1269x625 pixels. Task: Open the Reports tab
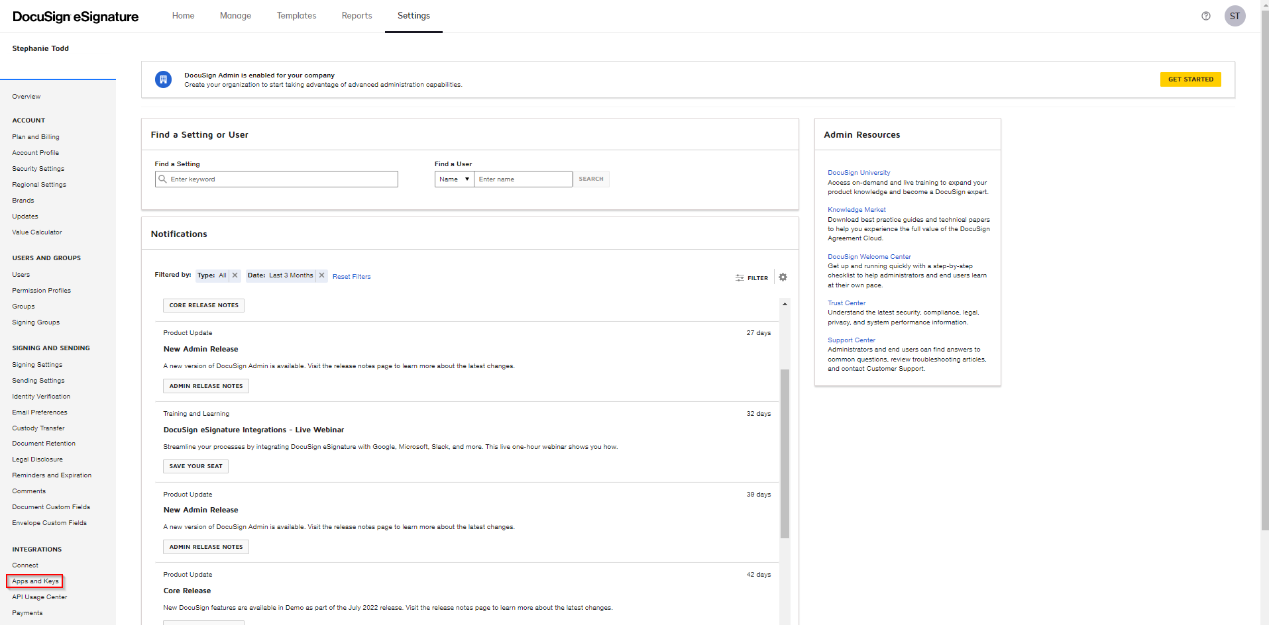click(x=357, y=16)
